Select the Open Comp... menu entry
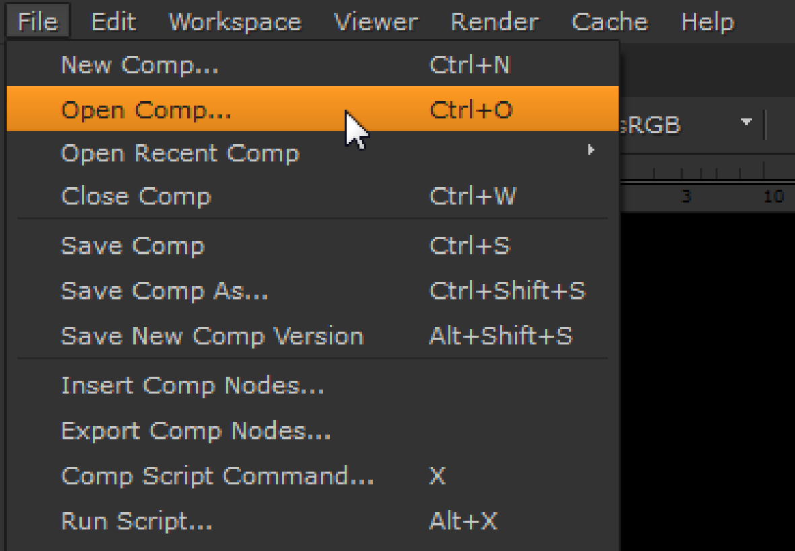Viewport: 795px width, 551px height. pyautogui.click(x=146, y=110)
